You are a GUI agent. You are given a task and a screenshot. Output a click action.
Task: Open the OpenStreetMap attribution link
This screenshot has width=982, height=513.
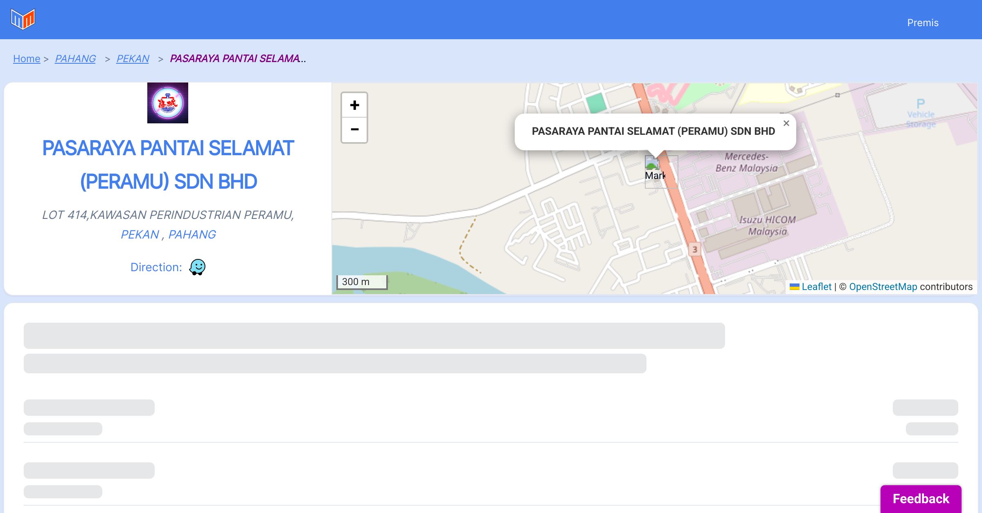click(x=883, y=287)
